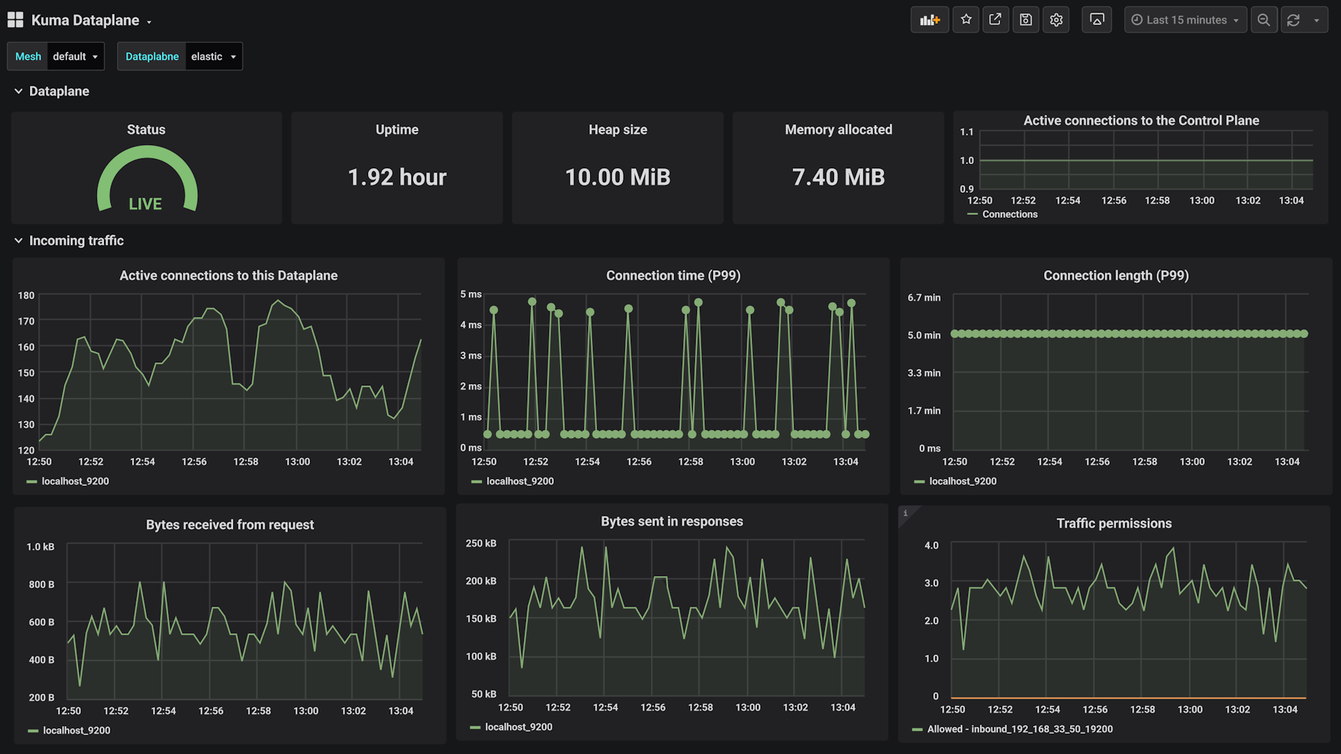This screenshot has height=754, width=1341.
Task: Enter TV kiosk view mode
Action: point(1097,20)
